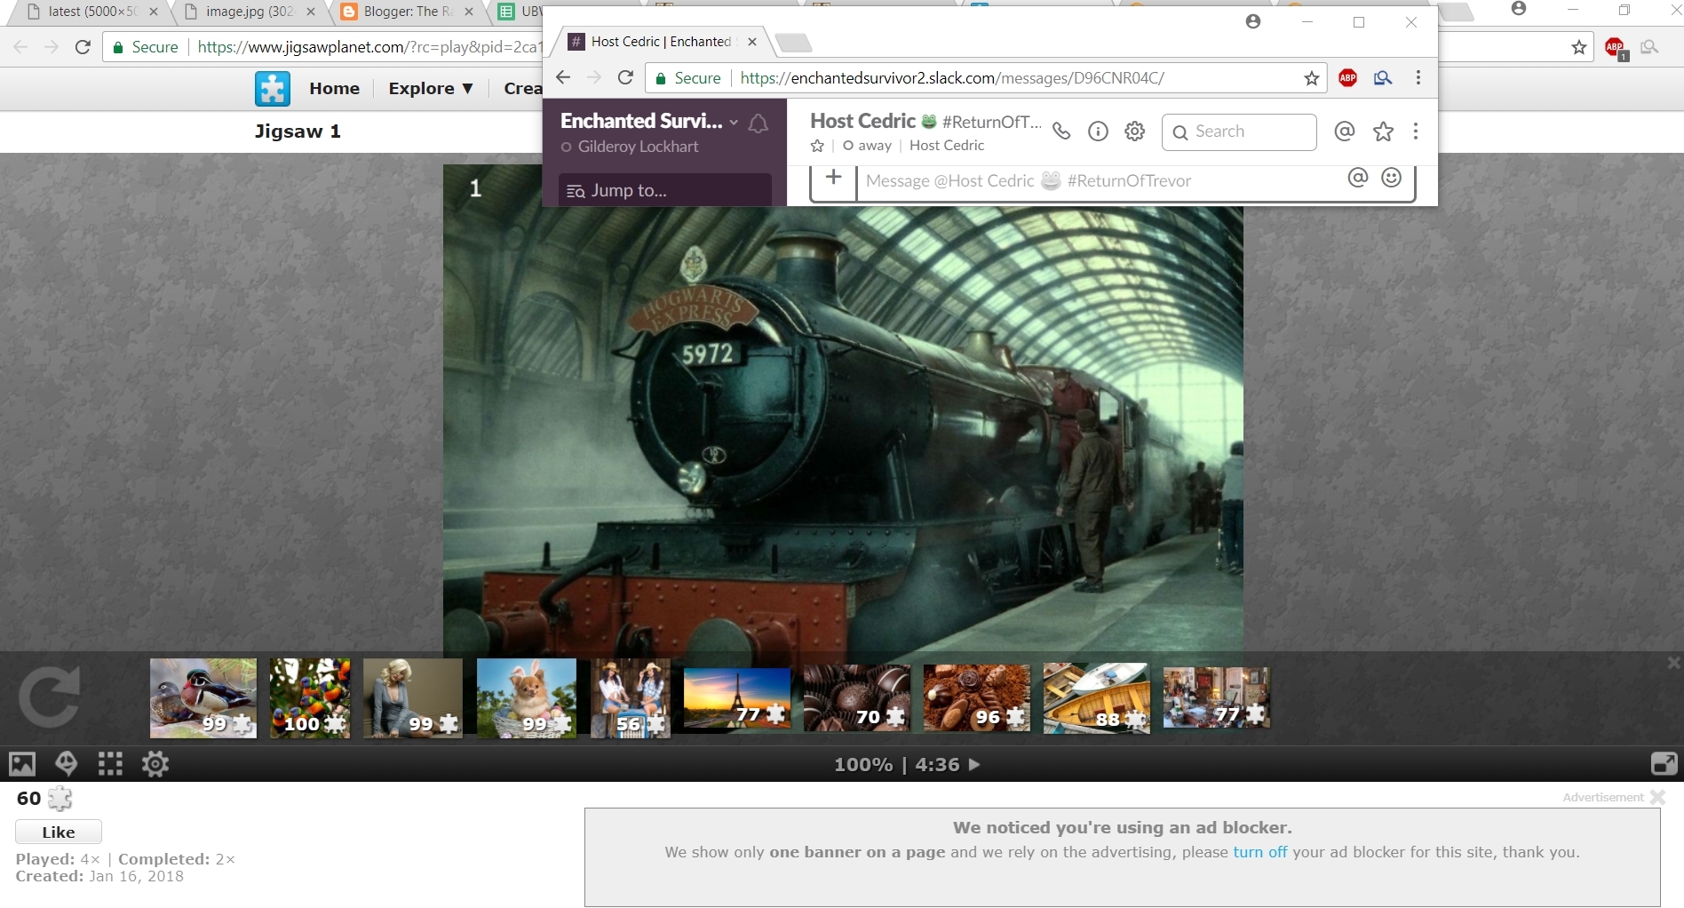Open the dog with bunny ears puzzle thumbnail

527,698
